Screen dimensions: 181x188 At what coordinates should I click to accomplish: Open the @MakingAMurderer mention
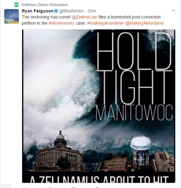pyautogui.click(x=144, y=23)
